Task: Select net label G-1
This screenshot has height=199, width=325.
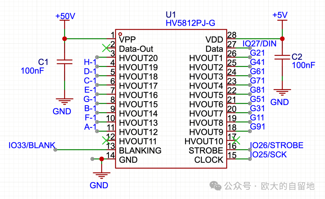Action: pos(90,99)
